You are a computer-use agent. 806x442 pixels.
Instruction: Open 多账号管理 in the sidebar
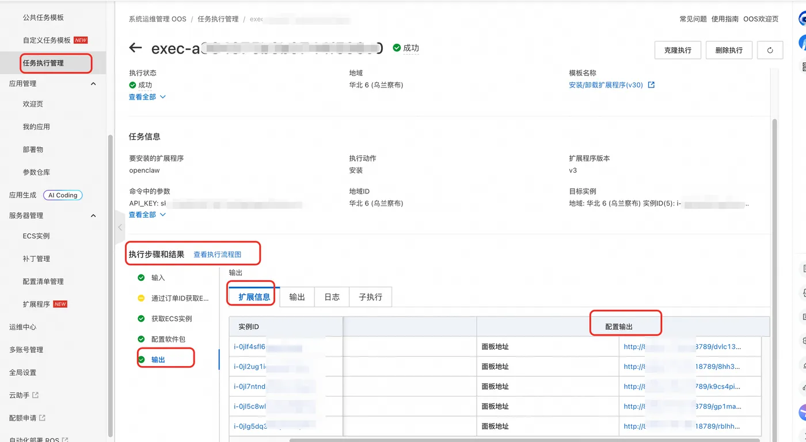pyautogui.click(x=26, y=349)
